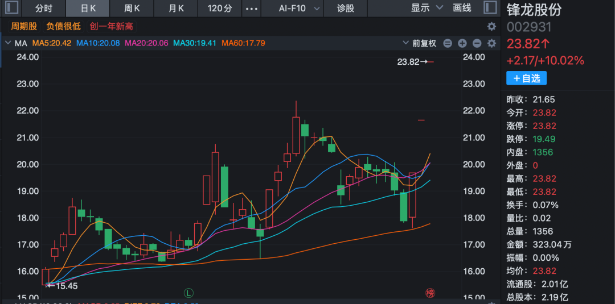
Task: Open more periods via the three-dot icon
Action: (251, 8)
